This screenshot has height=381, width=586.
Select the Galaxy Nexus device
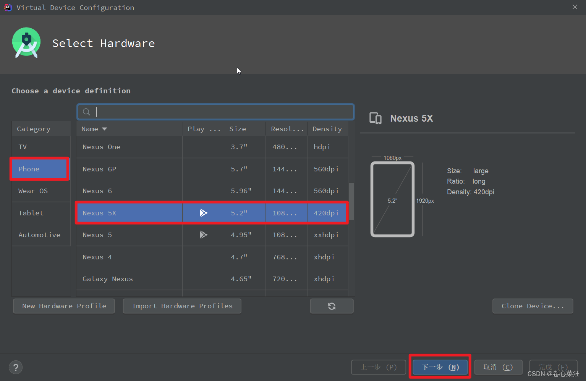point(108,278)
